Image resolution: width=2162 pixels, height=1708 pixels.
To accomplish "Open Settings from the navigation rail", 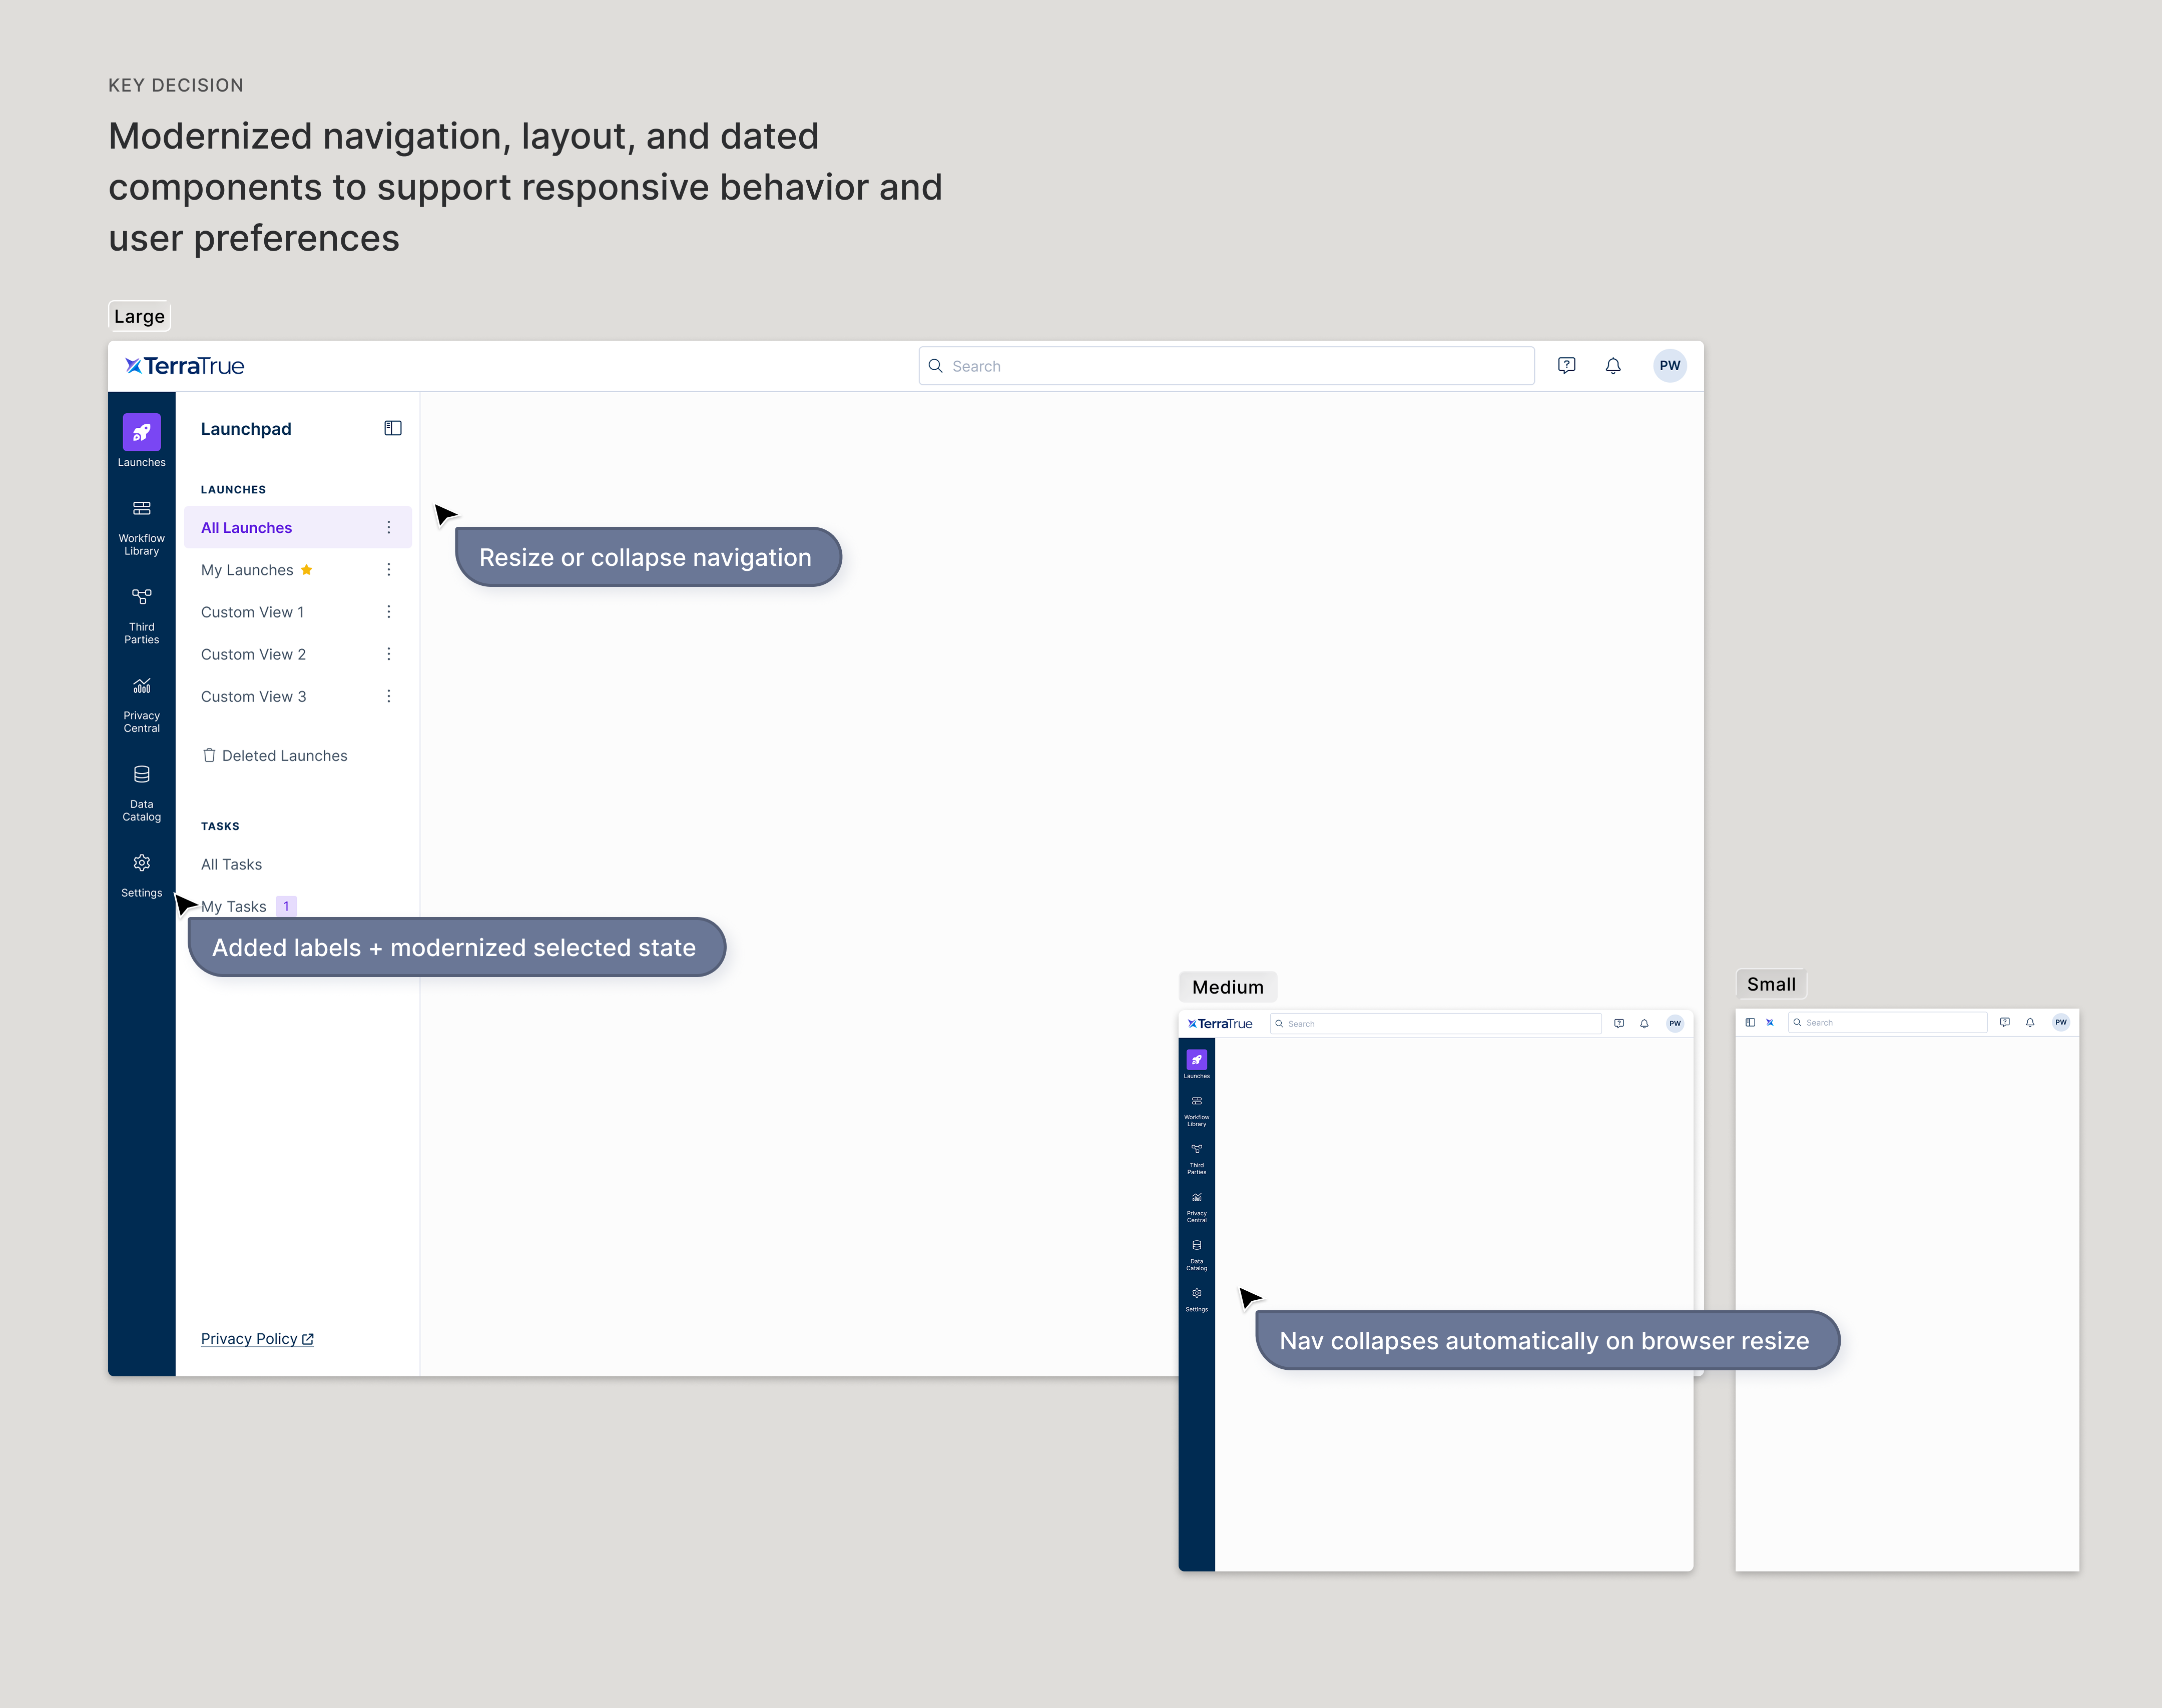I will point(141,863).
